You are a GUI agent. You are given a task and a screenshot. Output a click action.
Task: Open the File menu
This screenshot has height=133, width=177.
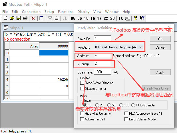5,12
